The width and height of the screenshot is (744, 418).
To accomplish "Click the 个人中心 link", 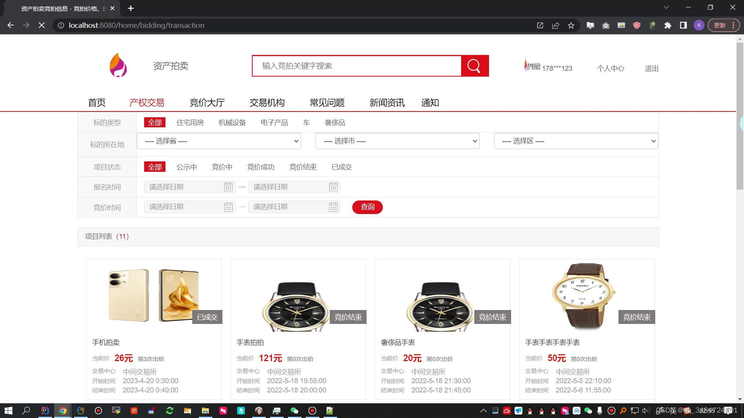I will point(610,69).
